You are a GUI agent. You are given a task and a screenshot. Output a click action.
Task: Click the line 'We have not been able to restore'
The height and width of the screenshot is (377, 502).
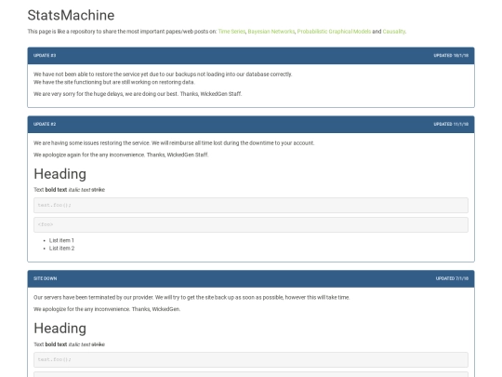tap(163, 74)
